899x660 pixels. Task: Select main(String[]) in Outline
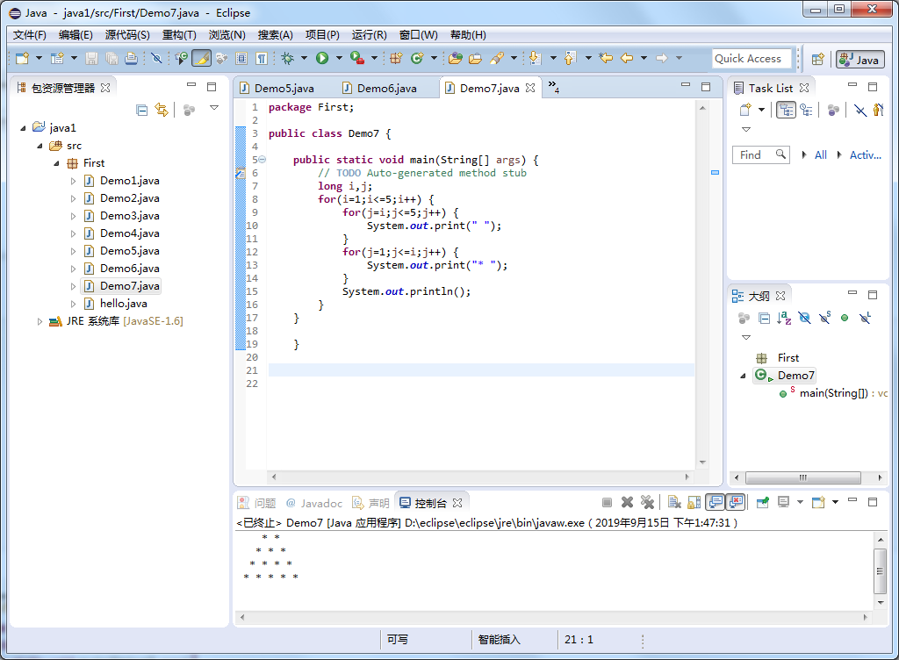pos(833,393)
